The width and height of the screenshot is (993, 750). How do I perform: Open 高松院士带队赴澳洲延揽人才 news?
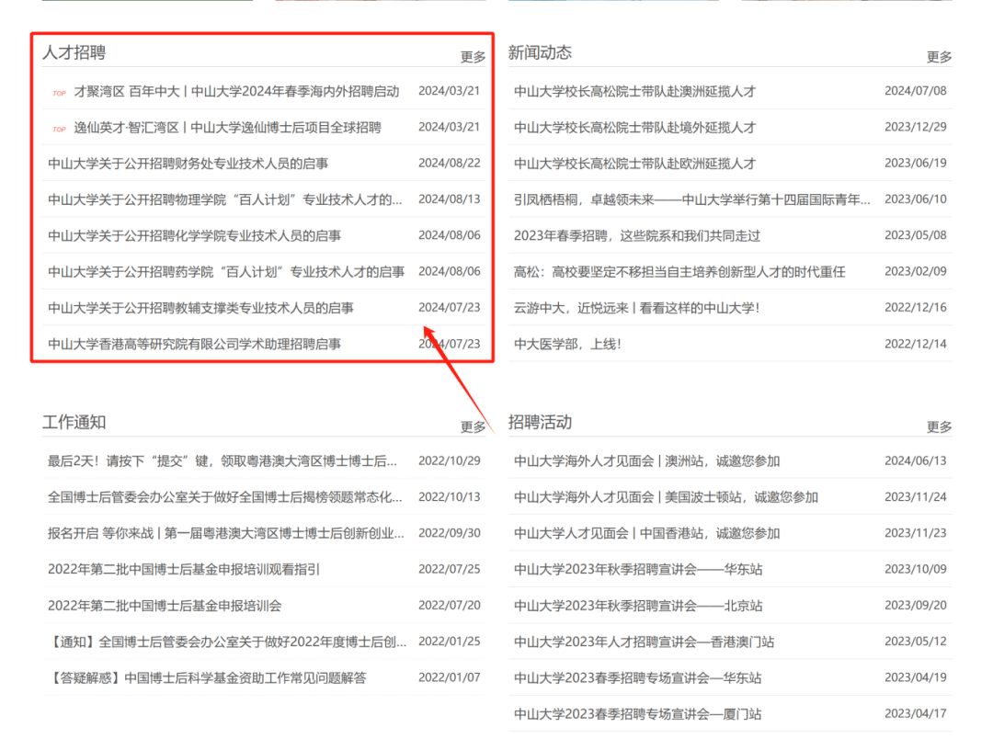point(634,91)
